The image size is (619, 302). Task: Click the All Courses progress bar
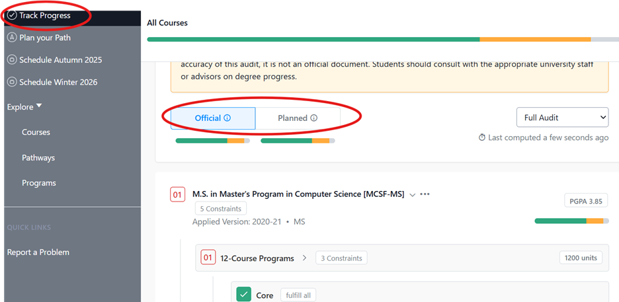click(x=382, y=40)
